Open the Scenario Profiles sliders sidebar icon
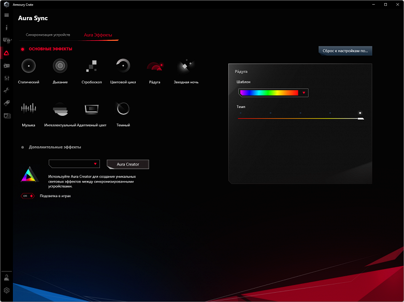 click(7, 78)
